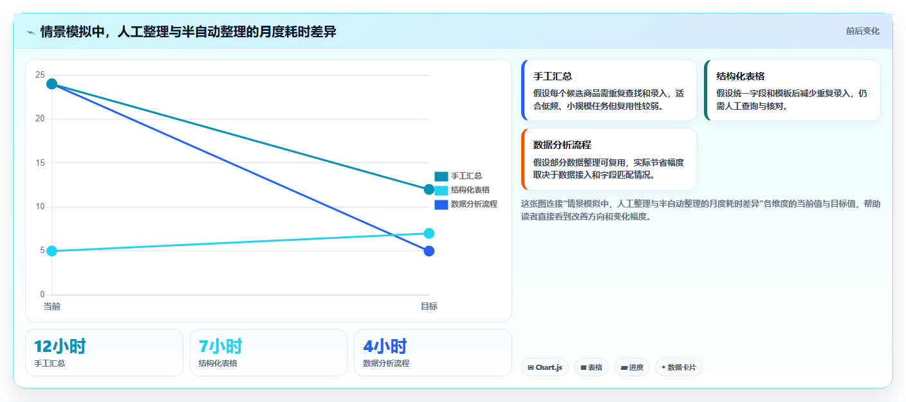906x402 pixels.
Task: Click the 前后变化 label in header
Action: [x=862, y=31]
